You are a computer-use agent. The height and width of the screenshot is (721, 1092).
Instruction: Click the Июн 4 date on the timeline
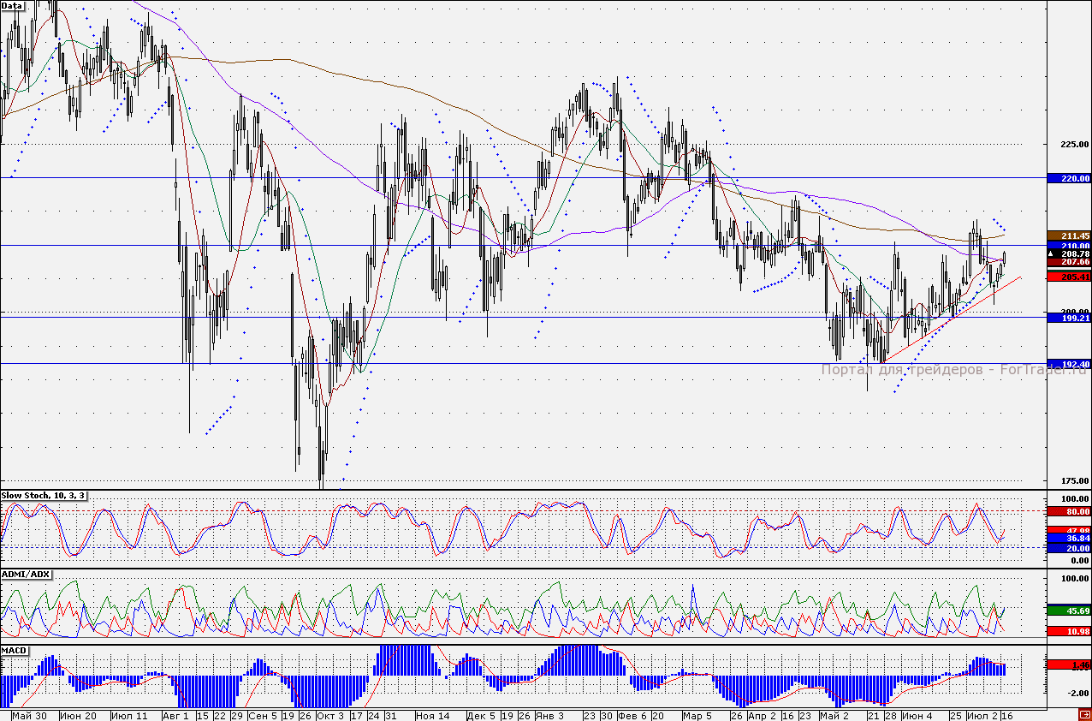pos(917,714)
